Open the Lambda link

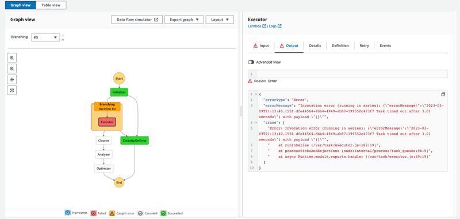pos(255,26)
